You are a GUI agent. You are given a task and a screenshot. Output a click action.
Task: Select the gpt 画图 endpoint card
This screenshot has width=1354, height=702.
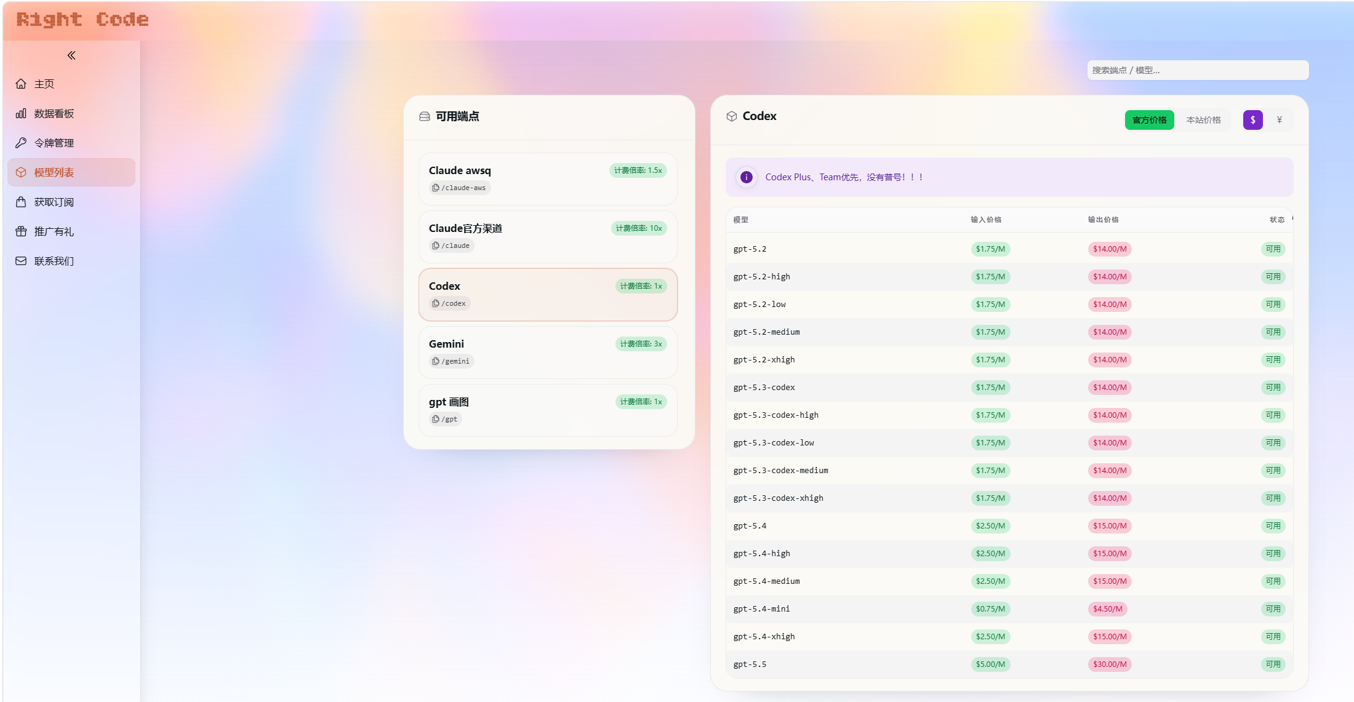tap(548, 410)
